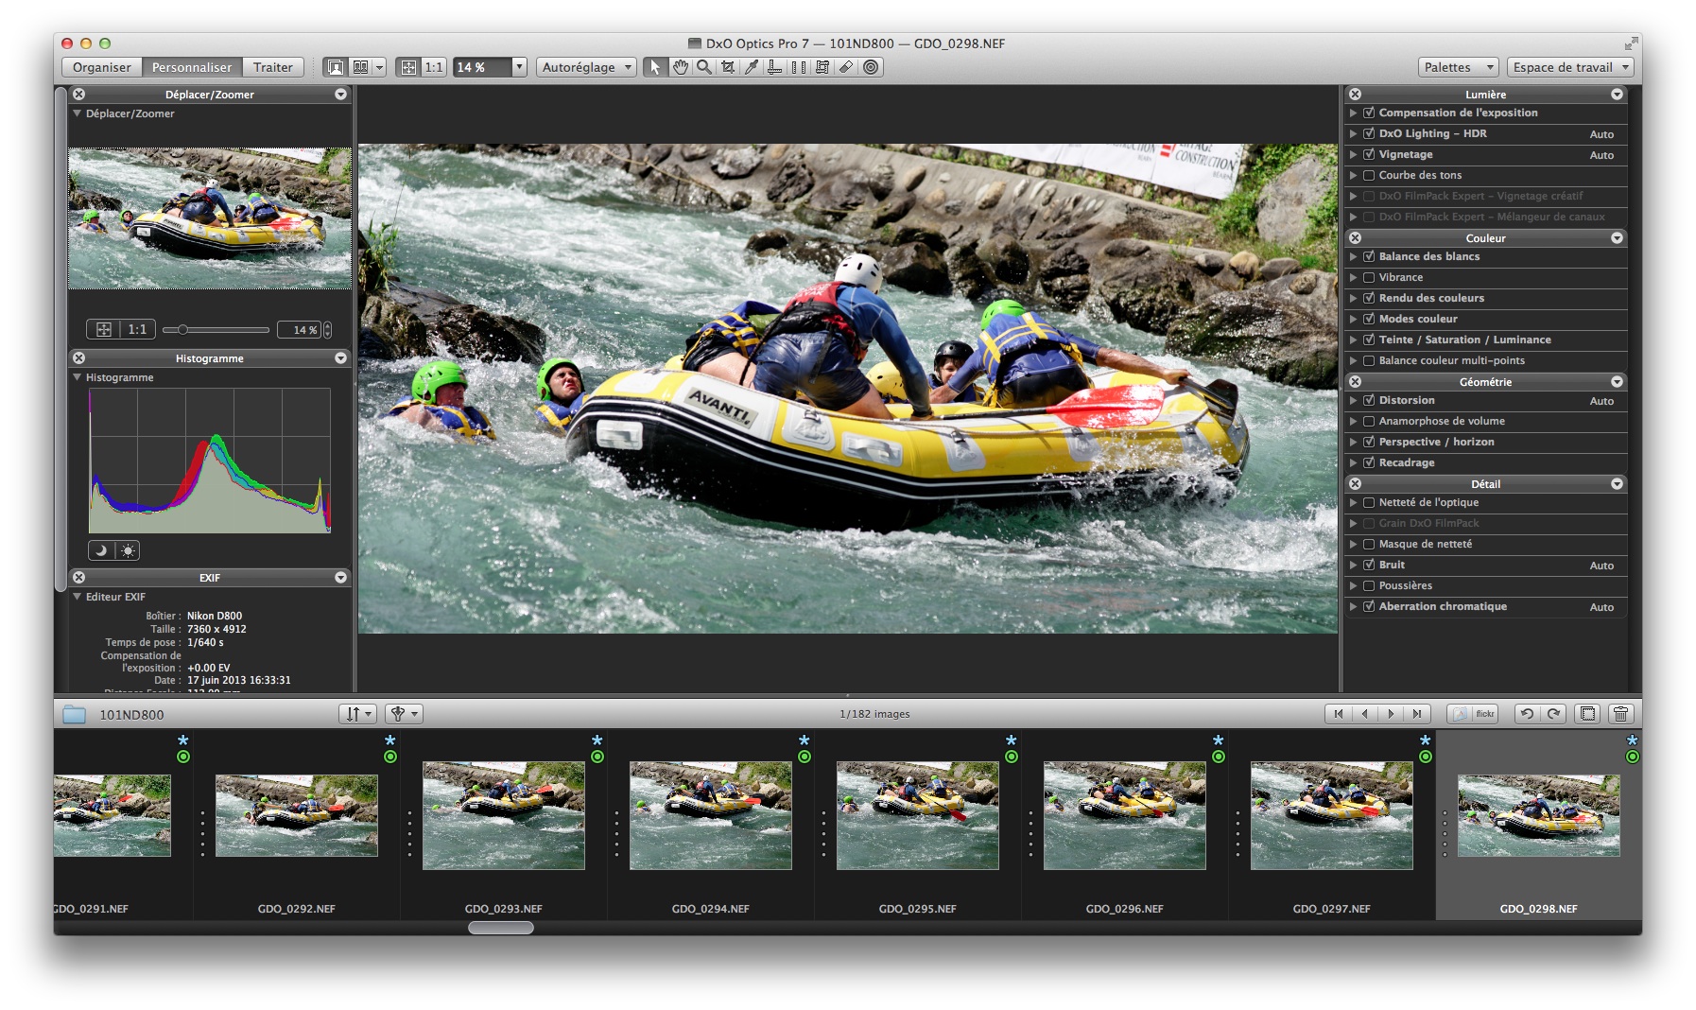Click the 14 % field in navigator
Screen dimensions: 1696x1010
pos(300,330)
